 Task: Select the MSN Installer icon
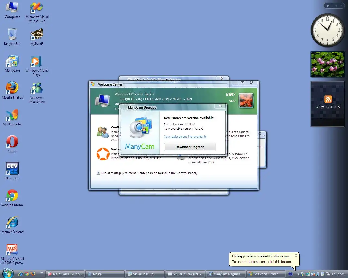pos(12,117)
